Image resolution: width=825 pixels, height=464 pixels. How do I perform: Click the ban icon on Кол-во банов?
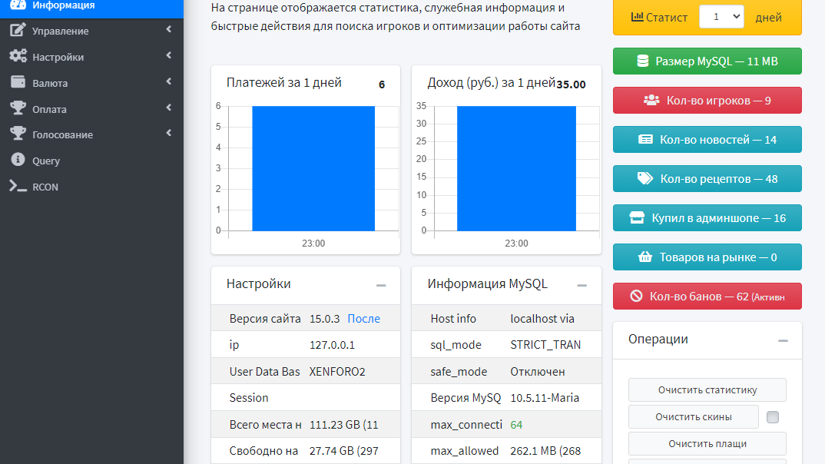[636, 297]
